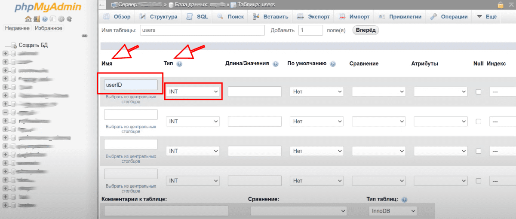The image size is (516, 219).
Task: Open navigation panel settings gear icon
Action: (x=61, y=19)
